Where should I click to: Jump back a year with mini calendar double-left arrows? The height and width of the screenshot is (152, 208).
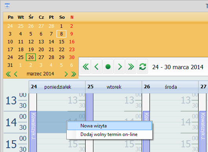[x=8, y=74]
